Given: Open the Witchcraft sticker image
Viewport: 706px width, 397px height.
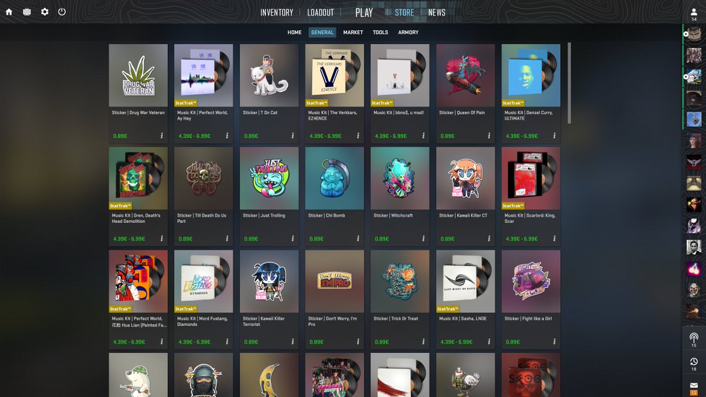Looking at the screenshot, I should (400, 178).
